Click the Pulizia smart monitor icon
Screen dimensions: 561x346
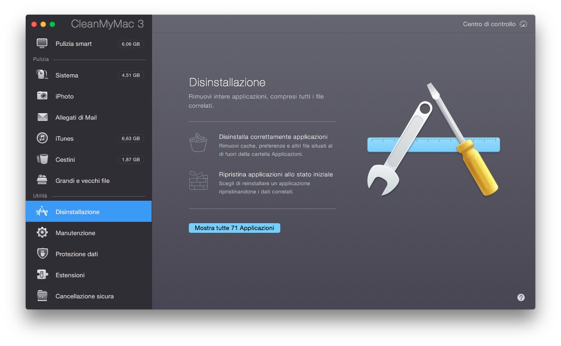click(42, 44)
